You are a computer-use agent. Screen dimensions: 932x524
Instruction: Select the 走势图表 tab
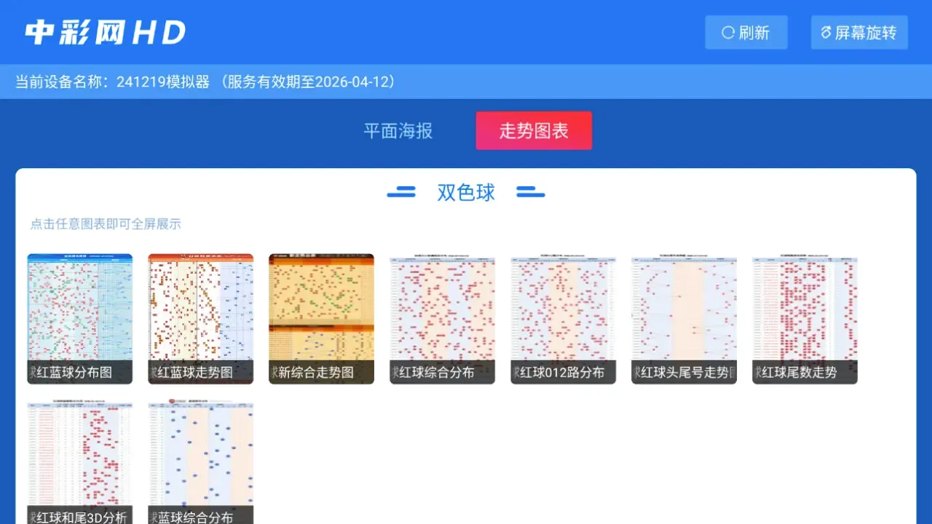click(534, 131)
